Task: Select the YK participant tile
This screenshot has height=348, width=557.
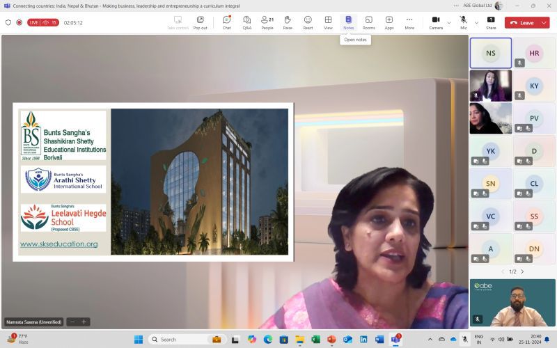Action: pyautogui.click(x=491, y=151)
